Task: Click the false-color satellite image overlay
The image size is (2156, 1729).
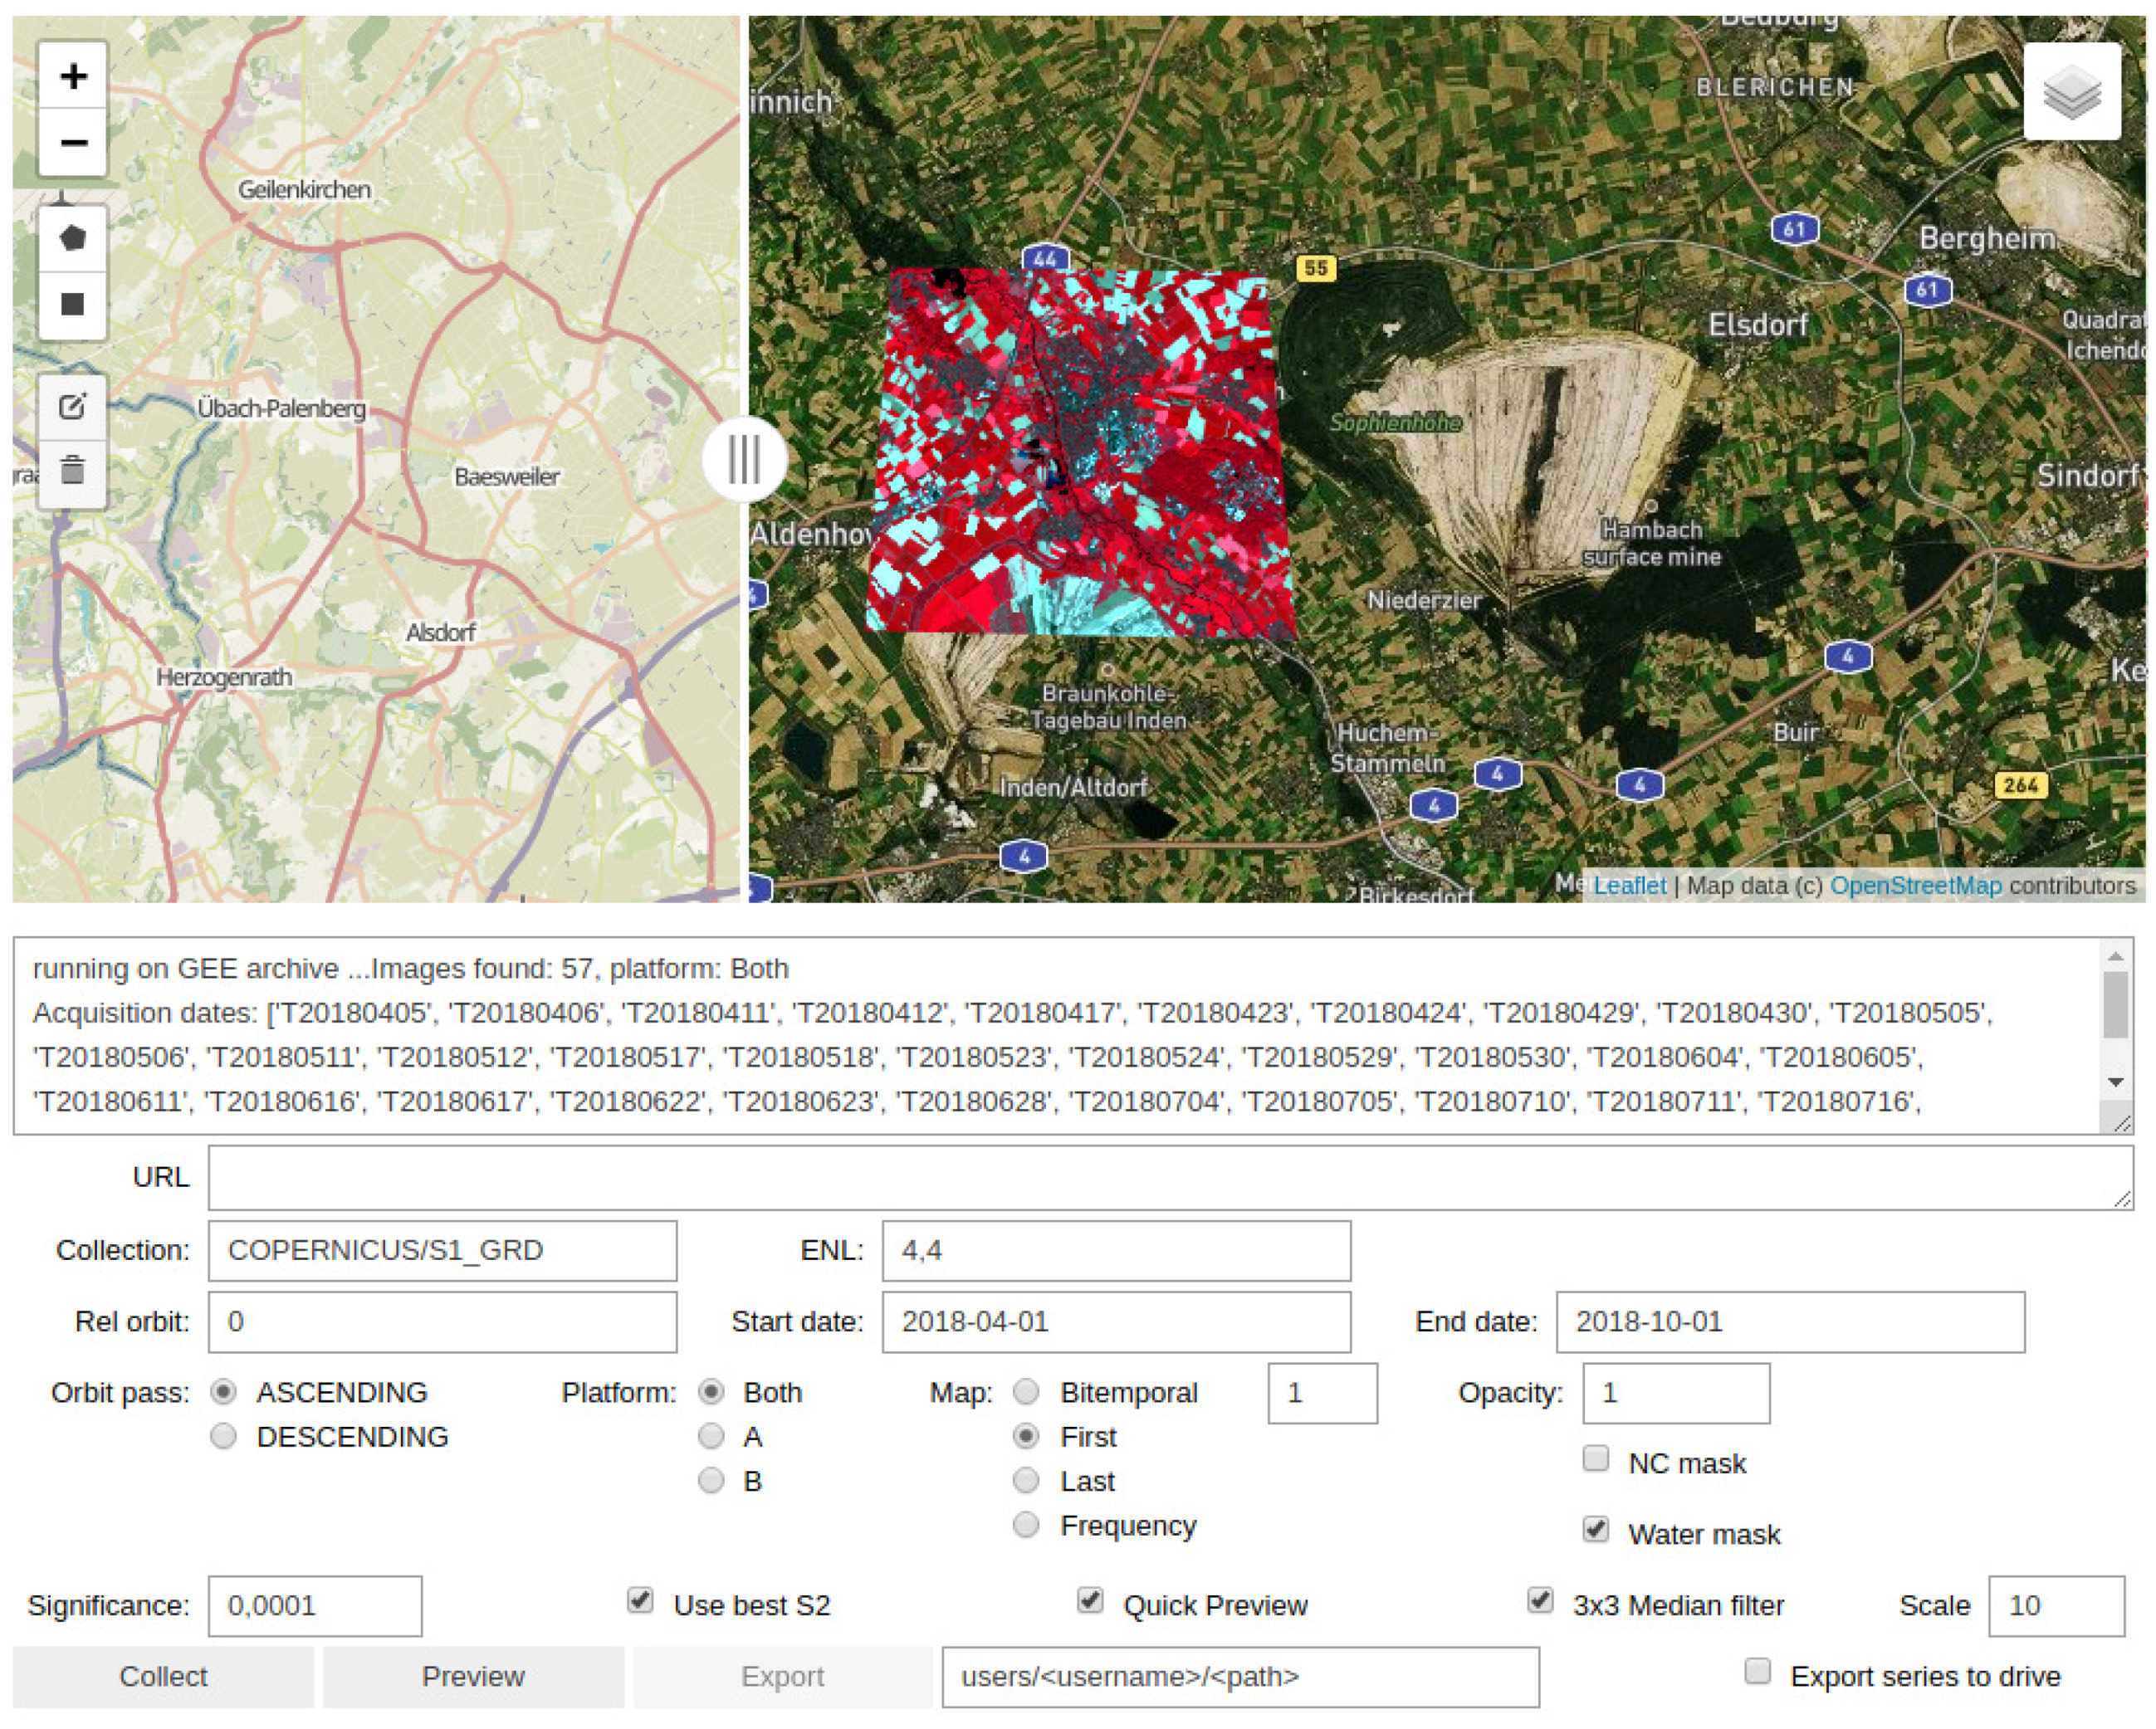Action: pos(1080,452)
